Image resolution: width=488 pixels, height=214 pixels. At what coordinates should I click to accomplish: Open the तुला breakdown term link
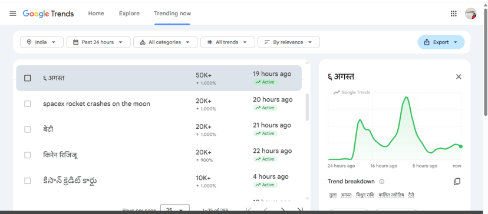tap(332, 195)
